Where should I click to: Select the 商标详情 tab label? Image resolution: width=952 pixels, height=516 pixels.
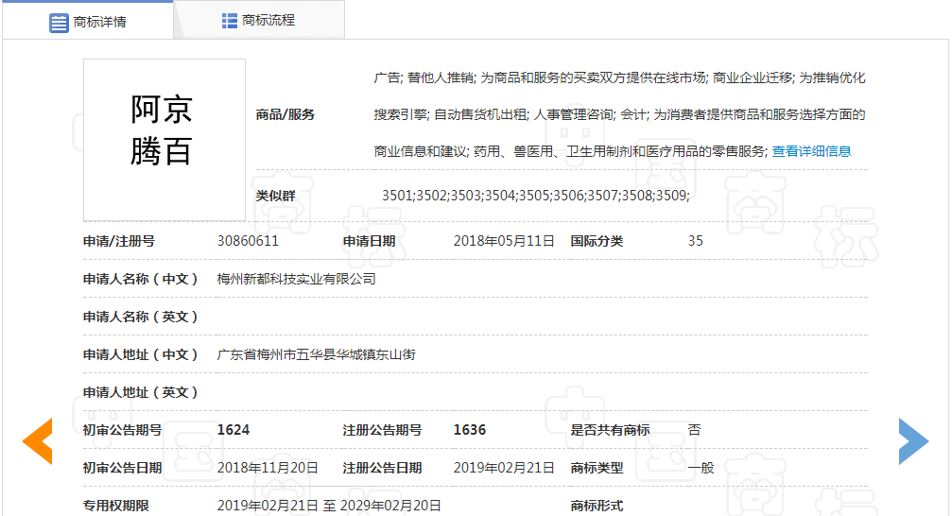(x=100, y=22)
